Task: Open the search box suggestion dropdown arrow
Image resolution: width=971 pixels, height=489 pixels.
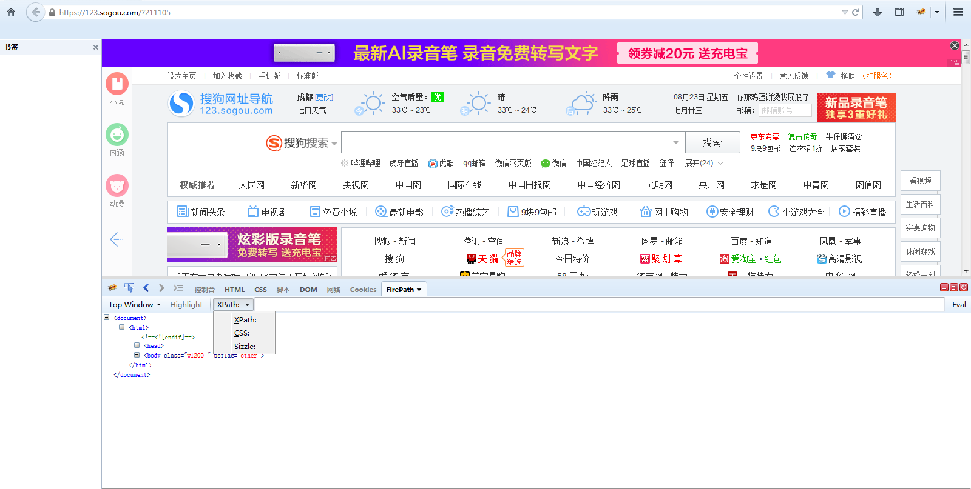Action: [676, 143]
